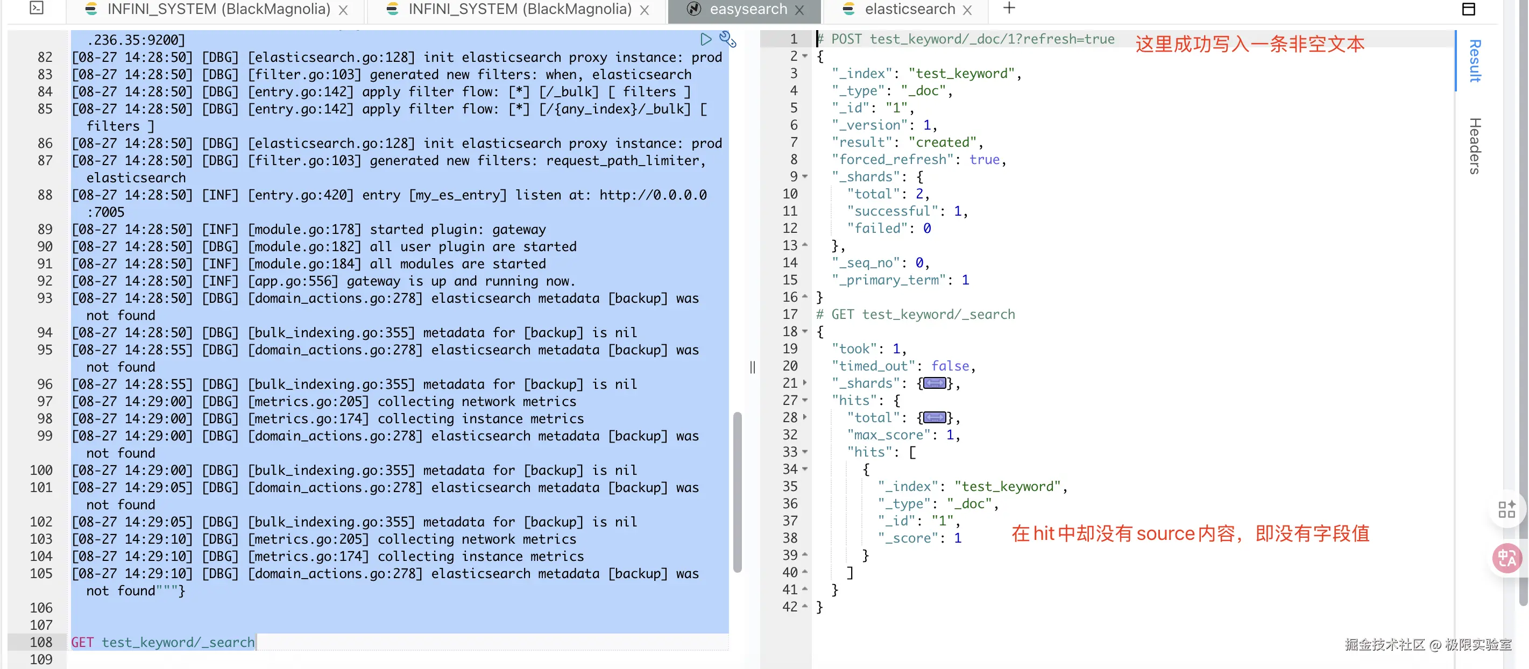
Task: Run the request with the play icon
Action: (x=705, y=39)
